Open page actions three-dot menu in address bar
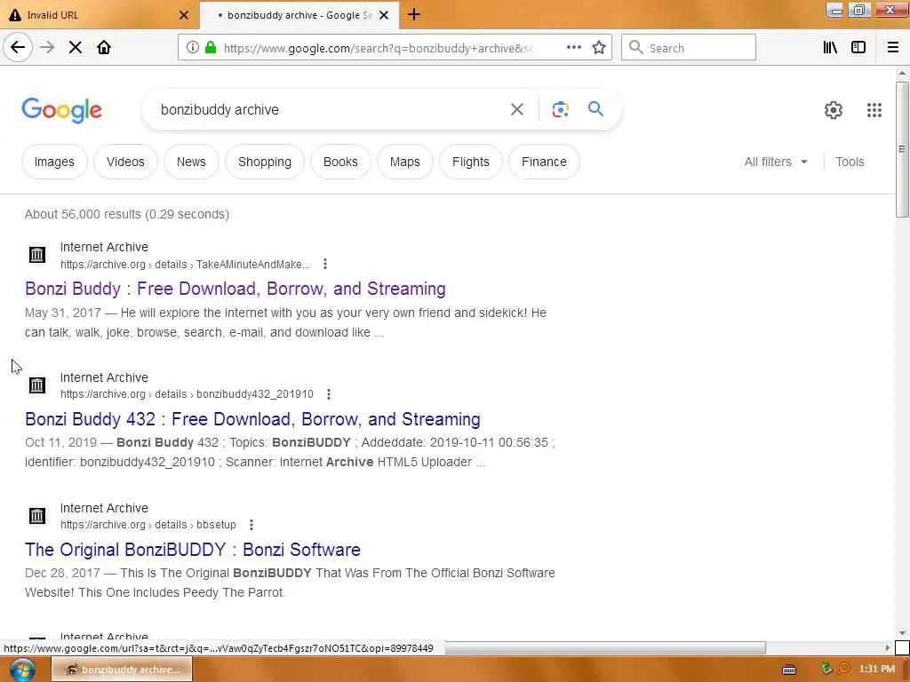 click(574, 48)
